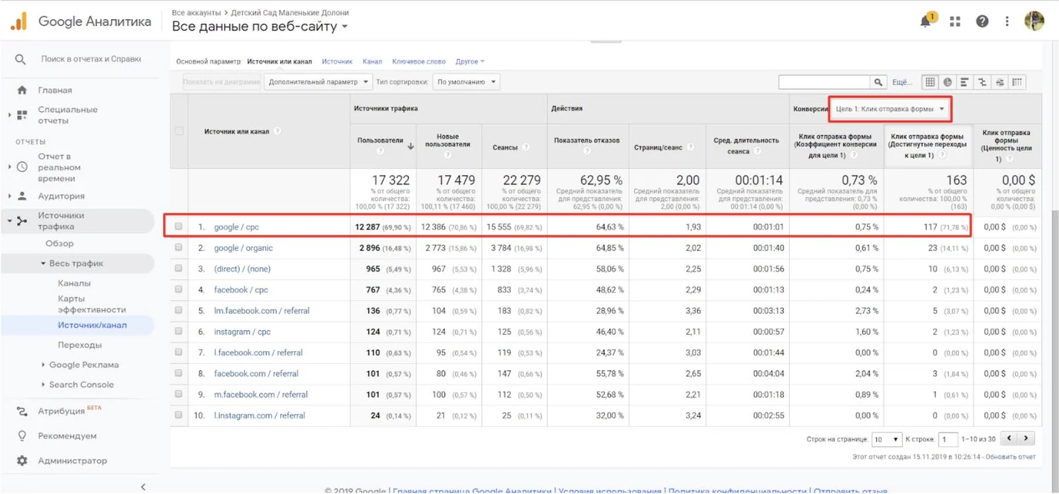The width and height of the screenshot is (1059, 494).
Task: Switch to the pivot table view icon
Action: [x=1017, y=82]
